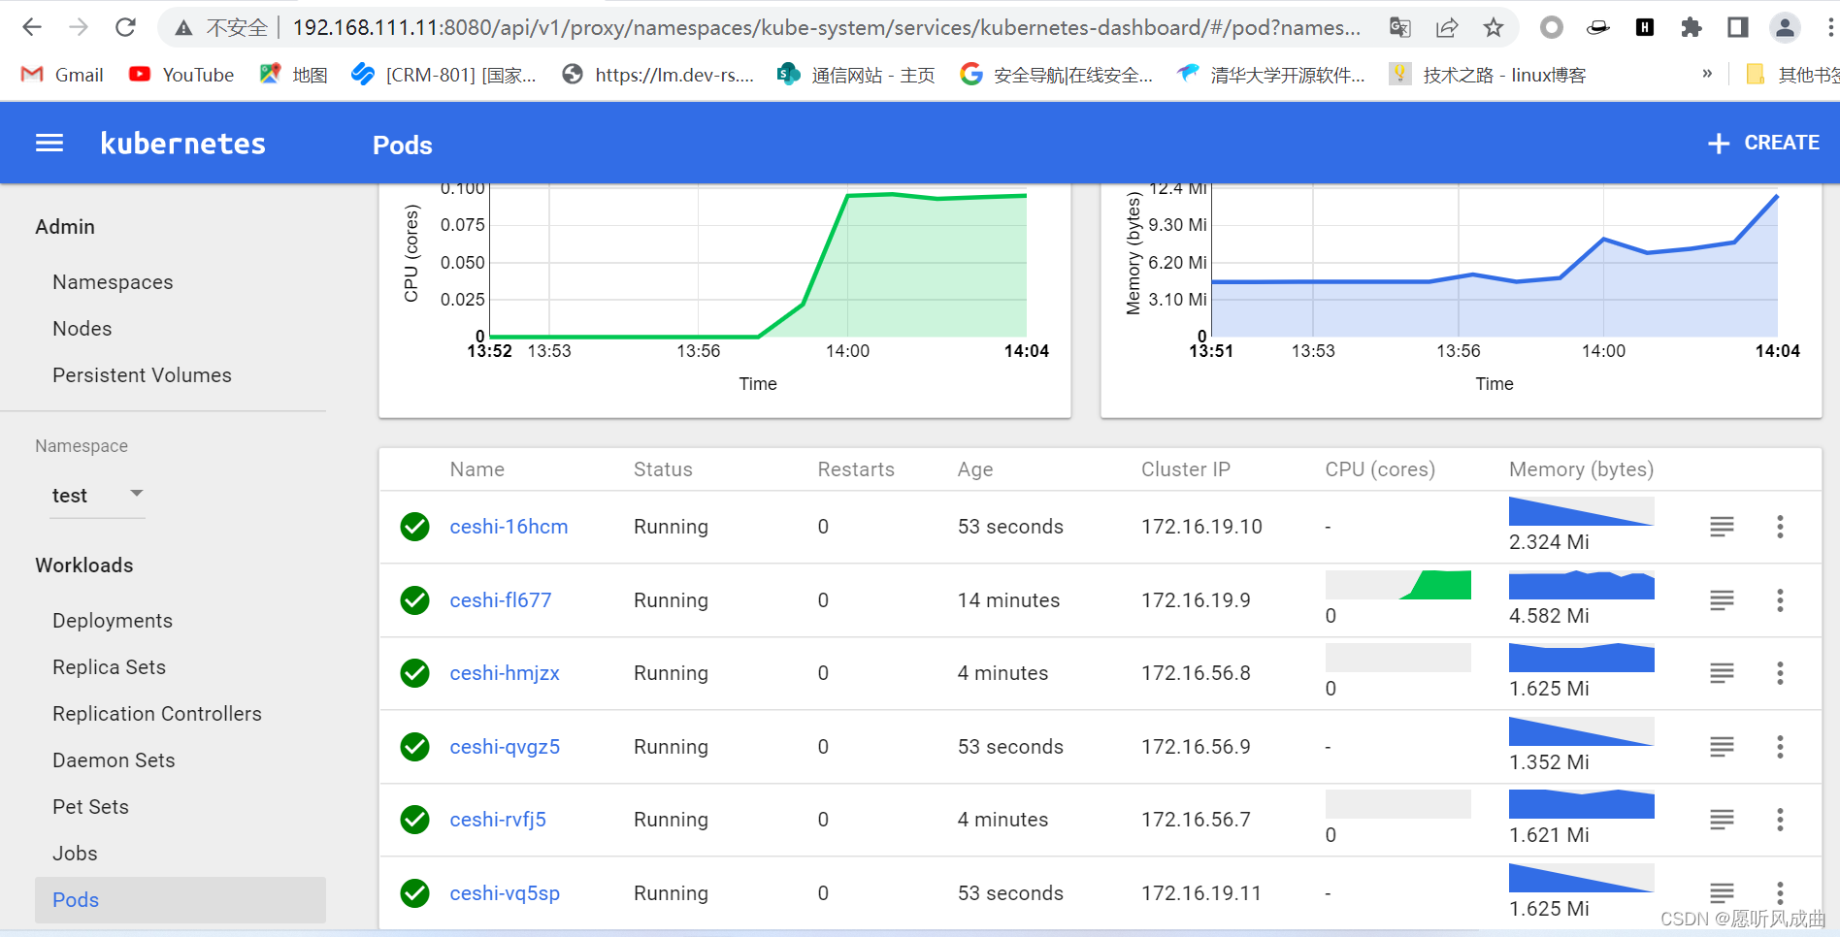
Task: Toggle the browser side panel icon
Action: (x=1738, y=27)
